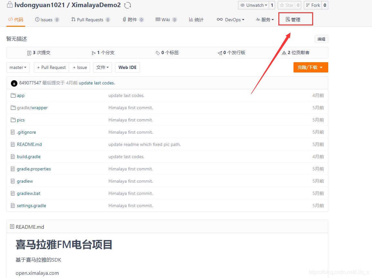Open the 管理 settings page
Screen dimensions: 372x278
point(295,19)
